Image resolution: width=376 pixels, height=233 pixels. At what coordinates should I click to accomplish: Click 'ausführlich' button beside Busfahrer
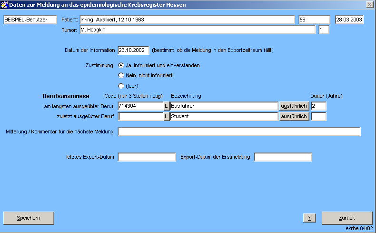click(294, 106)
